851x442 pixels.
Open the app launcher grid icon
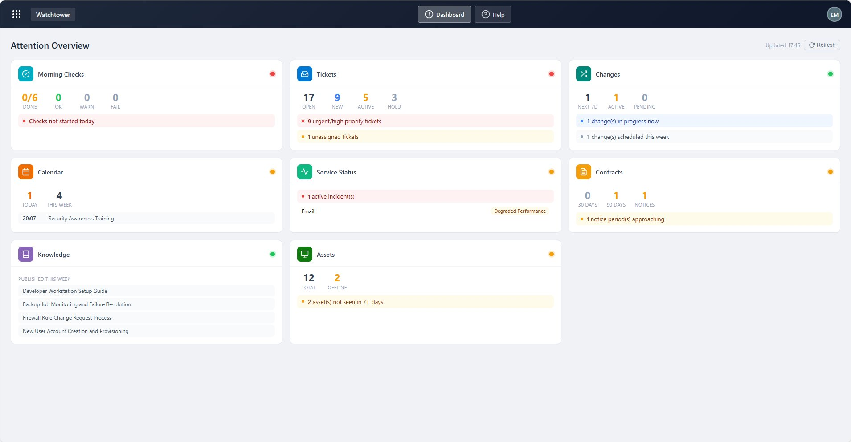[x=16, y=14]
